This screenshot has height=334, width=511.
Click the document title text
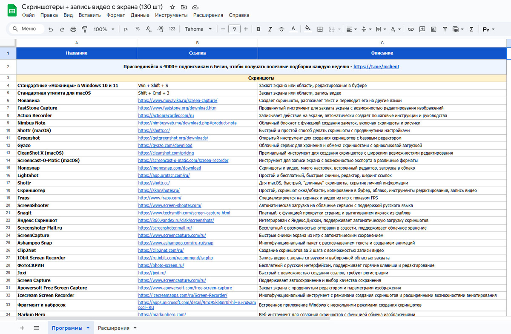point(92,7)
